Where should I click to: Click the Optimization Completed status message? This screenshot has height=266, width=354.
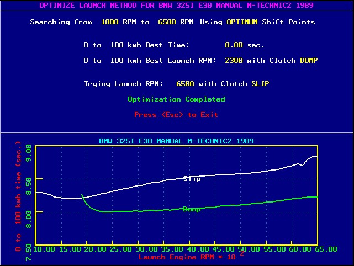176,99
